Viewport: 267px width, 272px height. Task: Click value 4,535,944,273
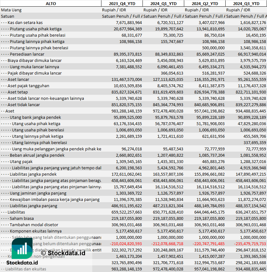[253, 67]
